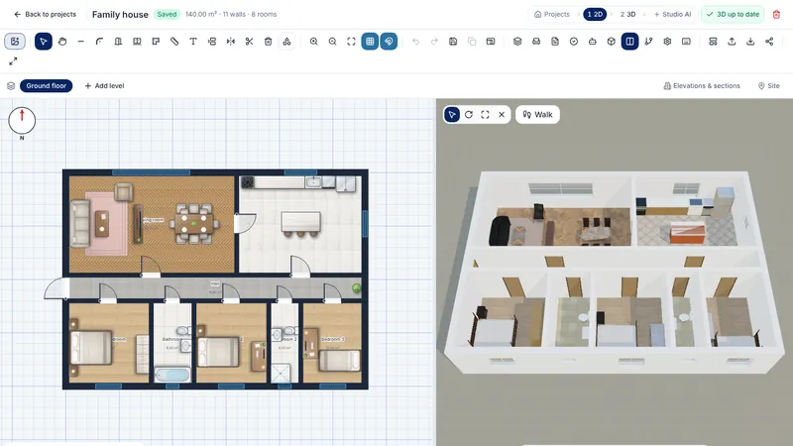Open the Projects breadcrumb
Viewport: 793px width, 446px height.
point(552,14)
